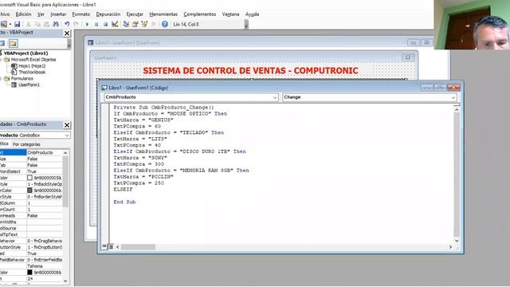Open the Edición menu
The height and width of the screenshot is (287, 510).
23,14
